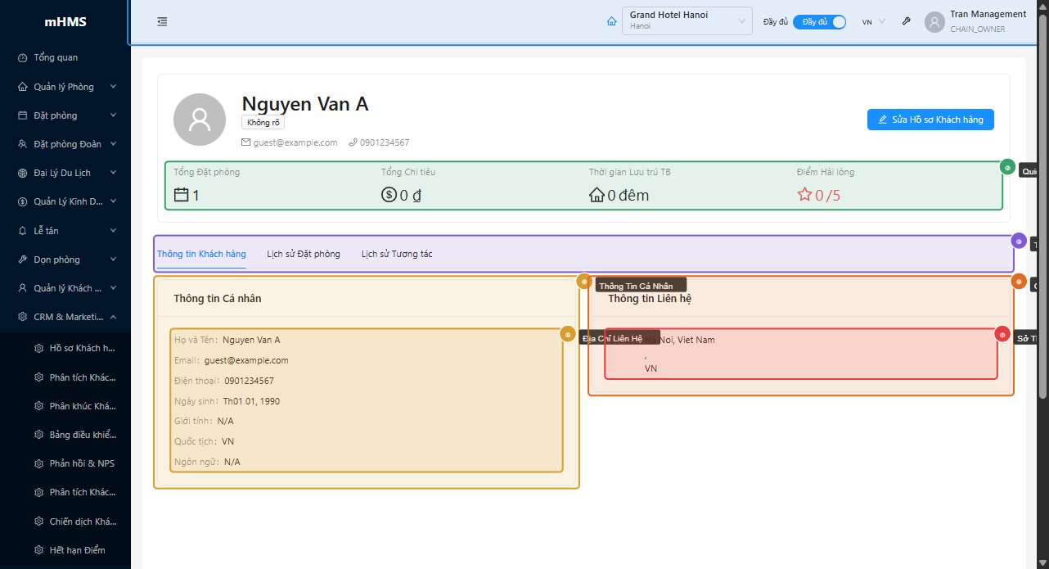Image resolution: width=1049 pixels, height=569 pixels.
Task: Click the purple annotation marker beside tabs
Action: 1019,241
